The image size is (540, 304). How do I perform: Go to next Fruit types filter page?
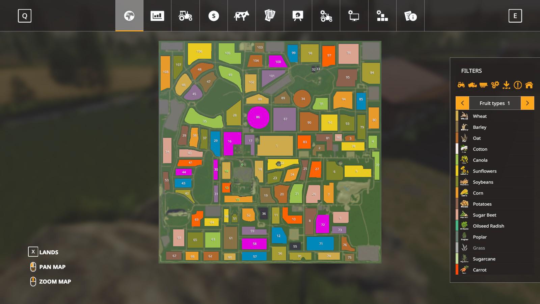(527, 103)
